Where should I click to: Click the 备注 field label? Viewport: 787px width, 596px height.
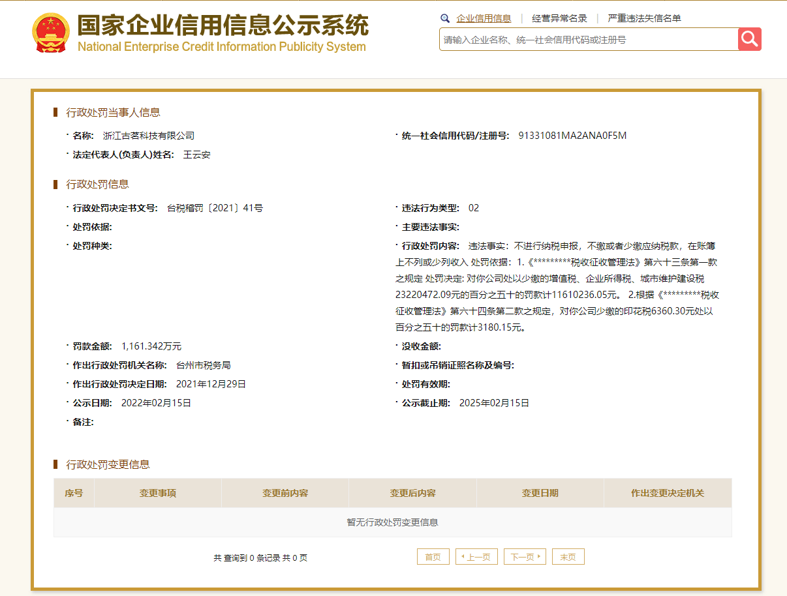[x=83, y=422]
